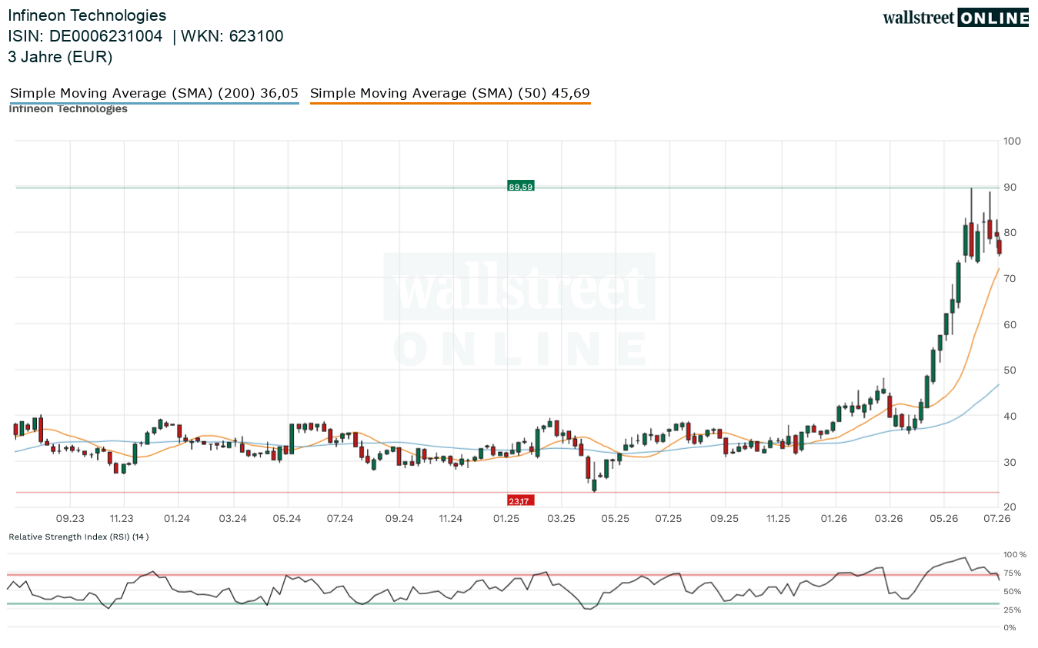
Task: Click the small Infineon Technologies series label
Action: [68, 109]
